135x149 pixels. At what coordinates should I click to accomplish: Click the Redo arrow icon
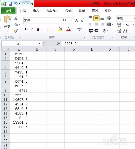click(24, 4)
